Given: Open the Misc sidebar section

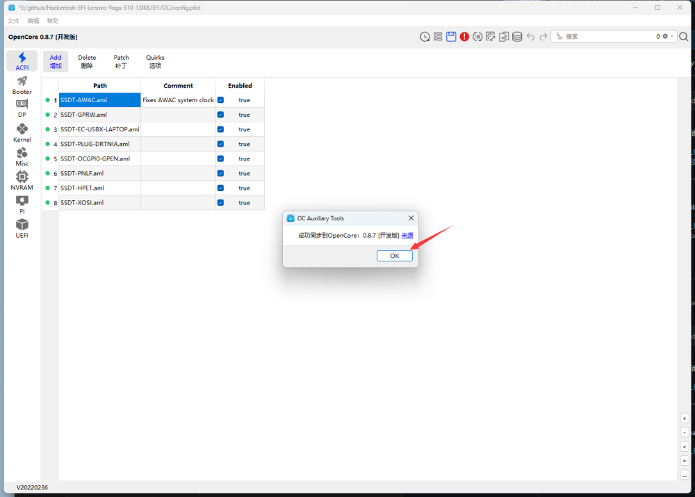Looking at the screenshot, I should pyautogui.click(x=22, y=157).
